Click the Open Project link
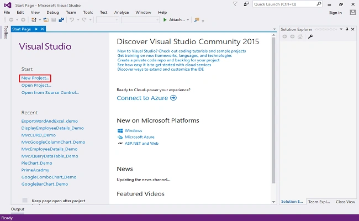This screenshot has height=221, width=359. [36, 85]
